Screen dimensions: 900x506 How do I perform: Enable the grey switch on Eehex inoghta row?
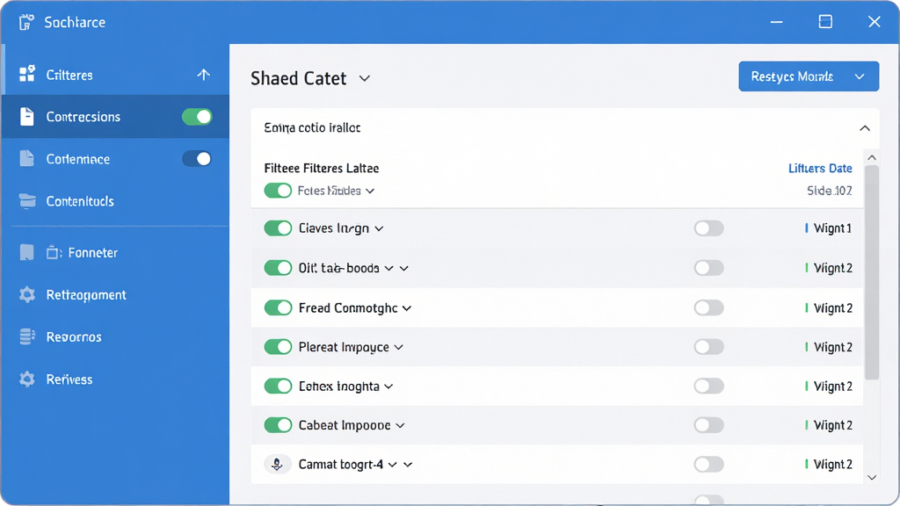(x=709, y=387)
